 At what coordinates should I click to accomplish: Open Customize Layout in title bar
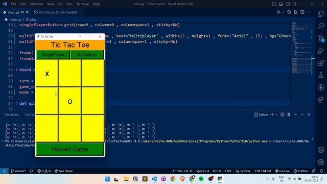pyautogui.click(x=294, y=4)
